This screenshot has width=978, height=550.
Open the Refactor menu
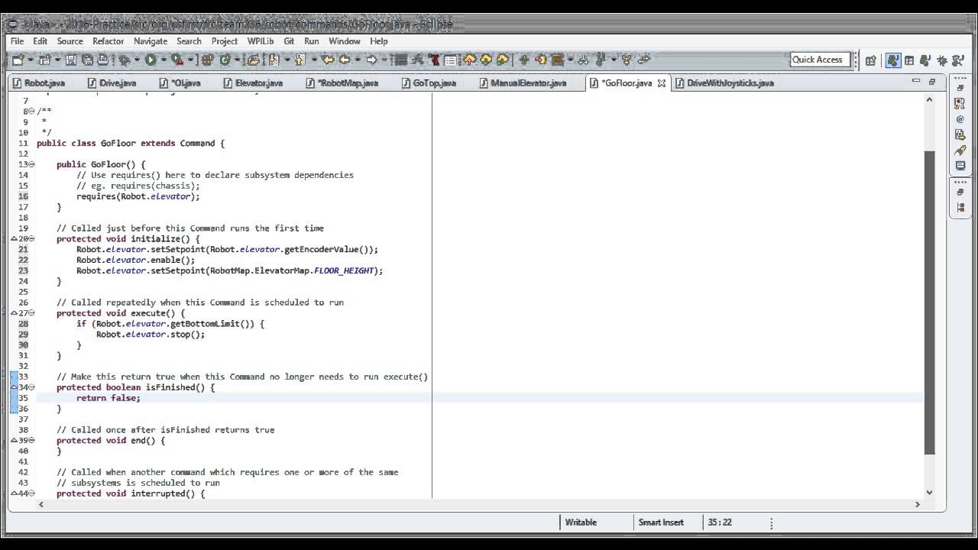(108, 41)
